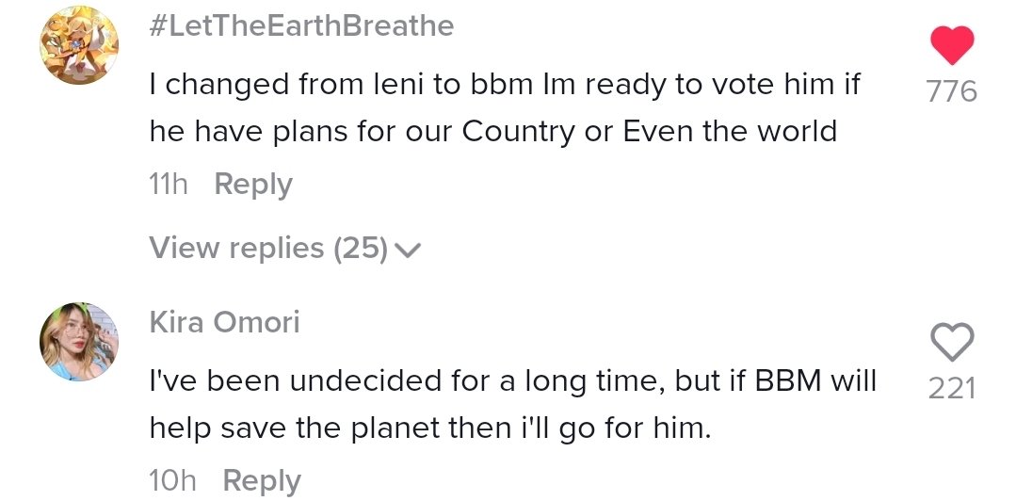Expand View replies (25) text
This screenshot has height=501, width=1016.
click(x=269, y=248)
